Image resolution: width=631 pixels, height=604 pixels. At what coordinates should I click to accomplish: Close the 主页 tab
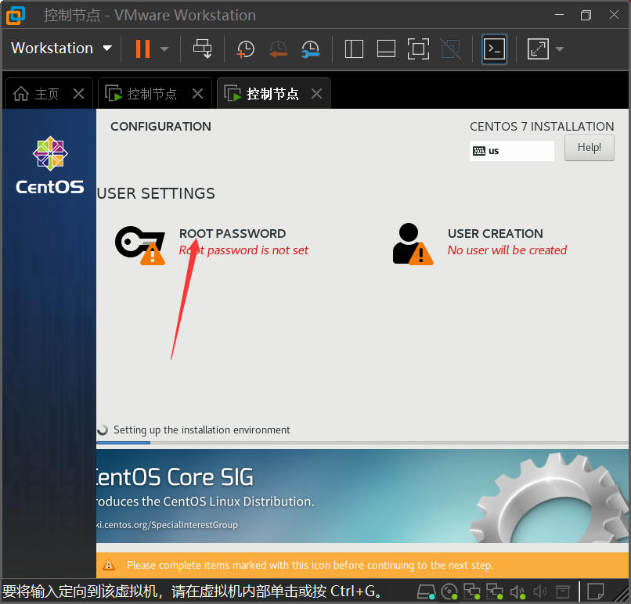pyautogui.click(x=79, y=94)
